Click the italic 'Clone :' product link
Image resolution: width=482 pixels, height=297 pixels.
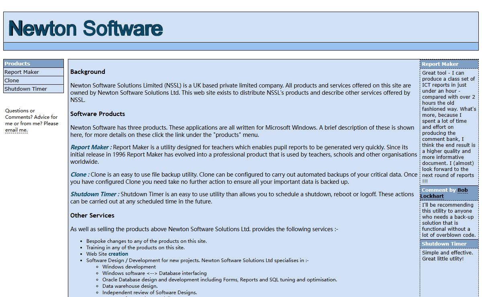click(x=80, y=175)
